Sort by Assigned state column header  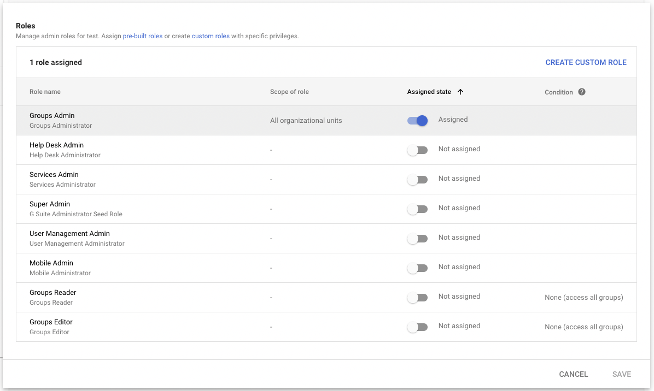429,92
